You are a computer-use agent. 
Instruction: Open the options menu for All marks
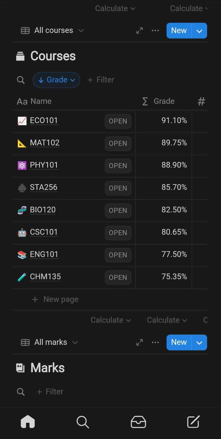click(155, 342)
